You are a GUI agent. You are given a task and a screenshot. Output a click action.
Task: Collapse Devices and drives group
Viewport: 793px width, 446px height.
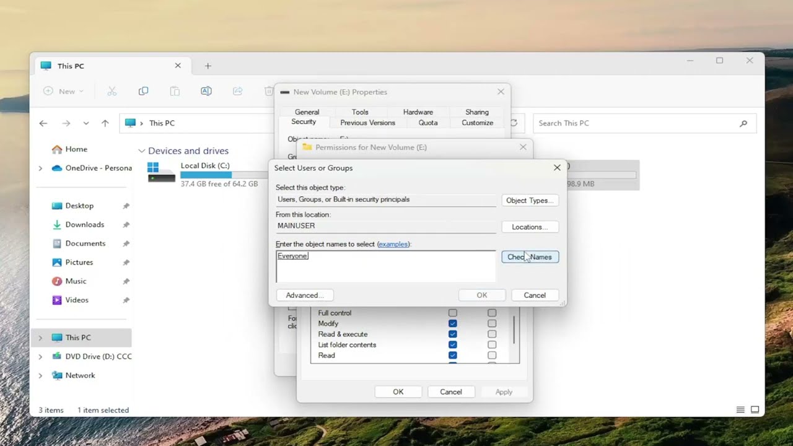142,151
